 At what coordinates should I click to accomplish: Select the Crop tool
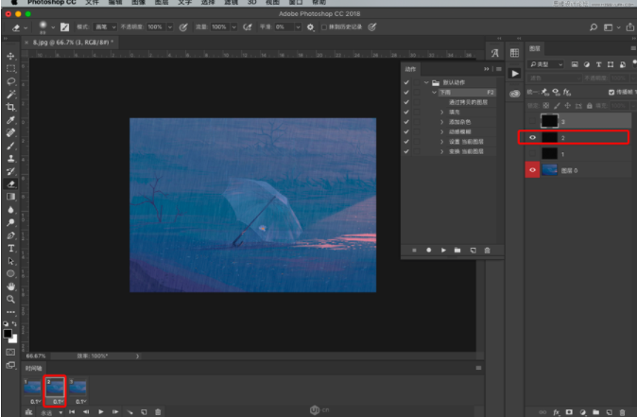coord(10,108)
